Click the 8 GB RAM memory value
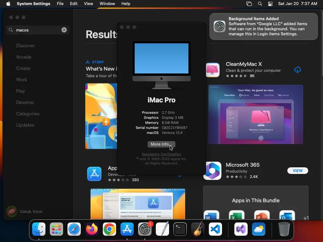Screen dimensions: 323x242 pos(170,123)
